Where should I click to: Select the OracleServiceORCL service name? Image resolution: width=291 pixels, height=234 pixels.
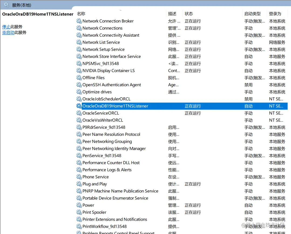point(101,113)
